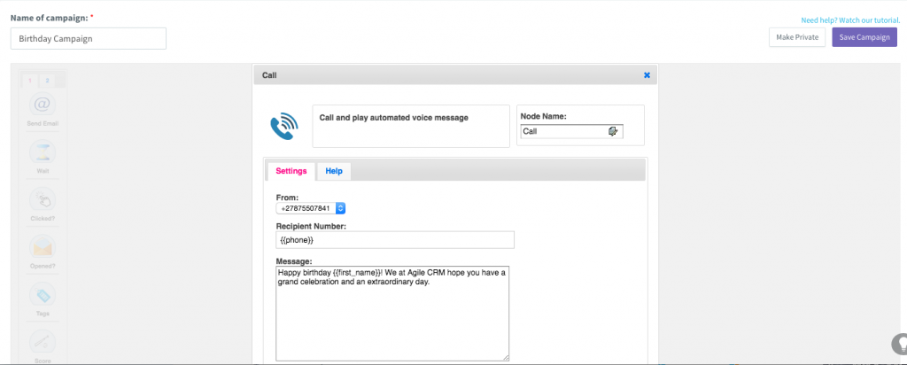Screen dimensions: 907x365
Task: Switch to the Settings tab
Action: 291,171
